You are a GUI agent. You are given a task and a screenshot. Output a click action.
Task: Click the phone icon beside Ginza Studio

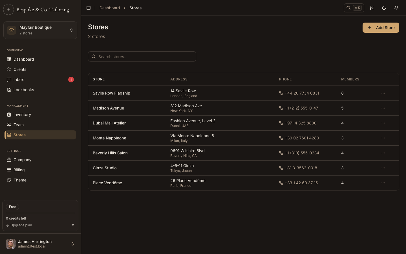281,168
